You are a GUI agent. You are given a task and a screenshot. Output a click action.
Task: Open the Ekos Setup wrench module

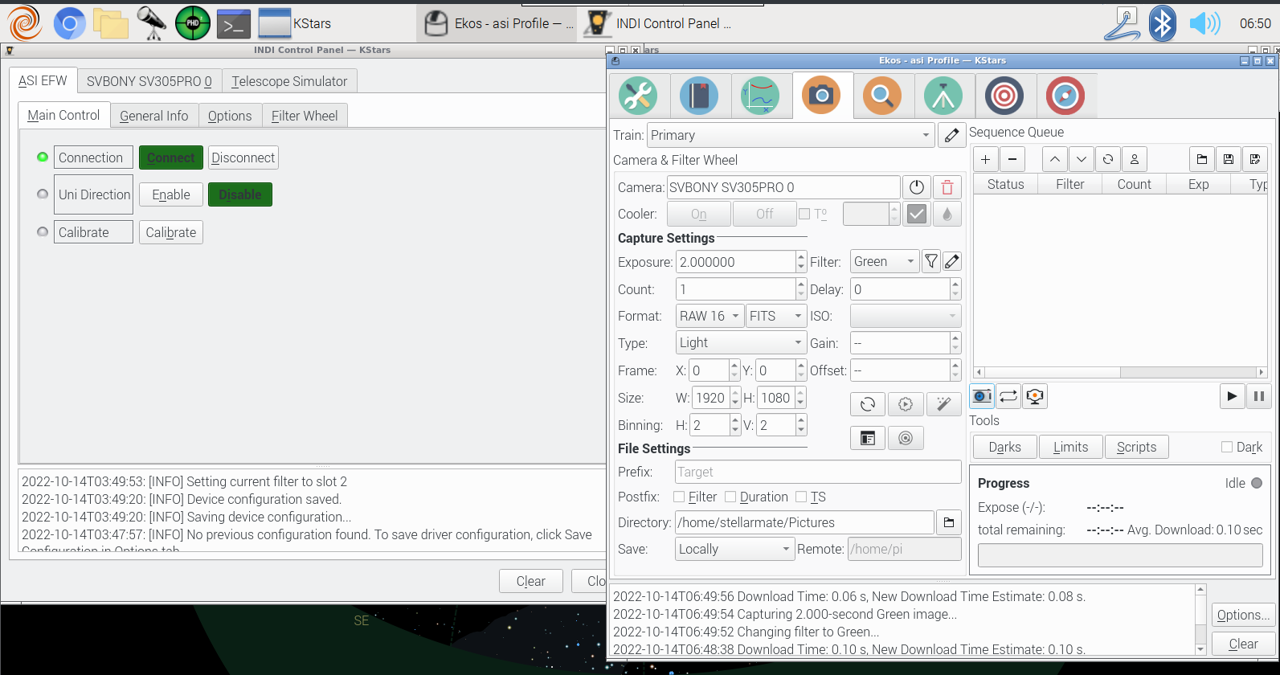coord(639,96)
